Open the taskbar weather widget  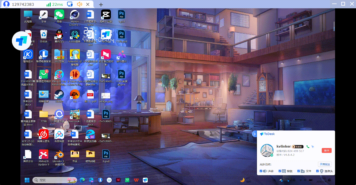(x=246, y=180)
